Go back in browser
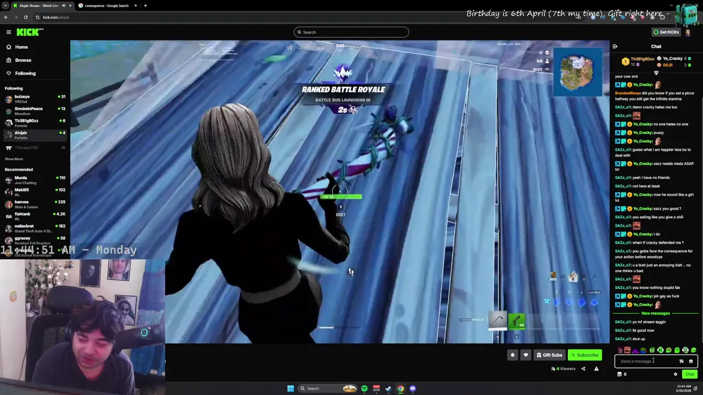Image resolution: width=703 pixels, height=395 pixels. 5,18
